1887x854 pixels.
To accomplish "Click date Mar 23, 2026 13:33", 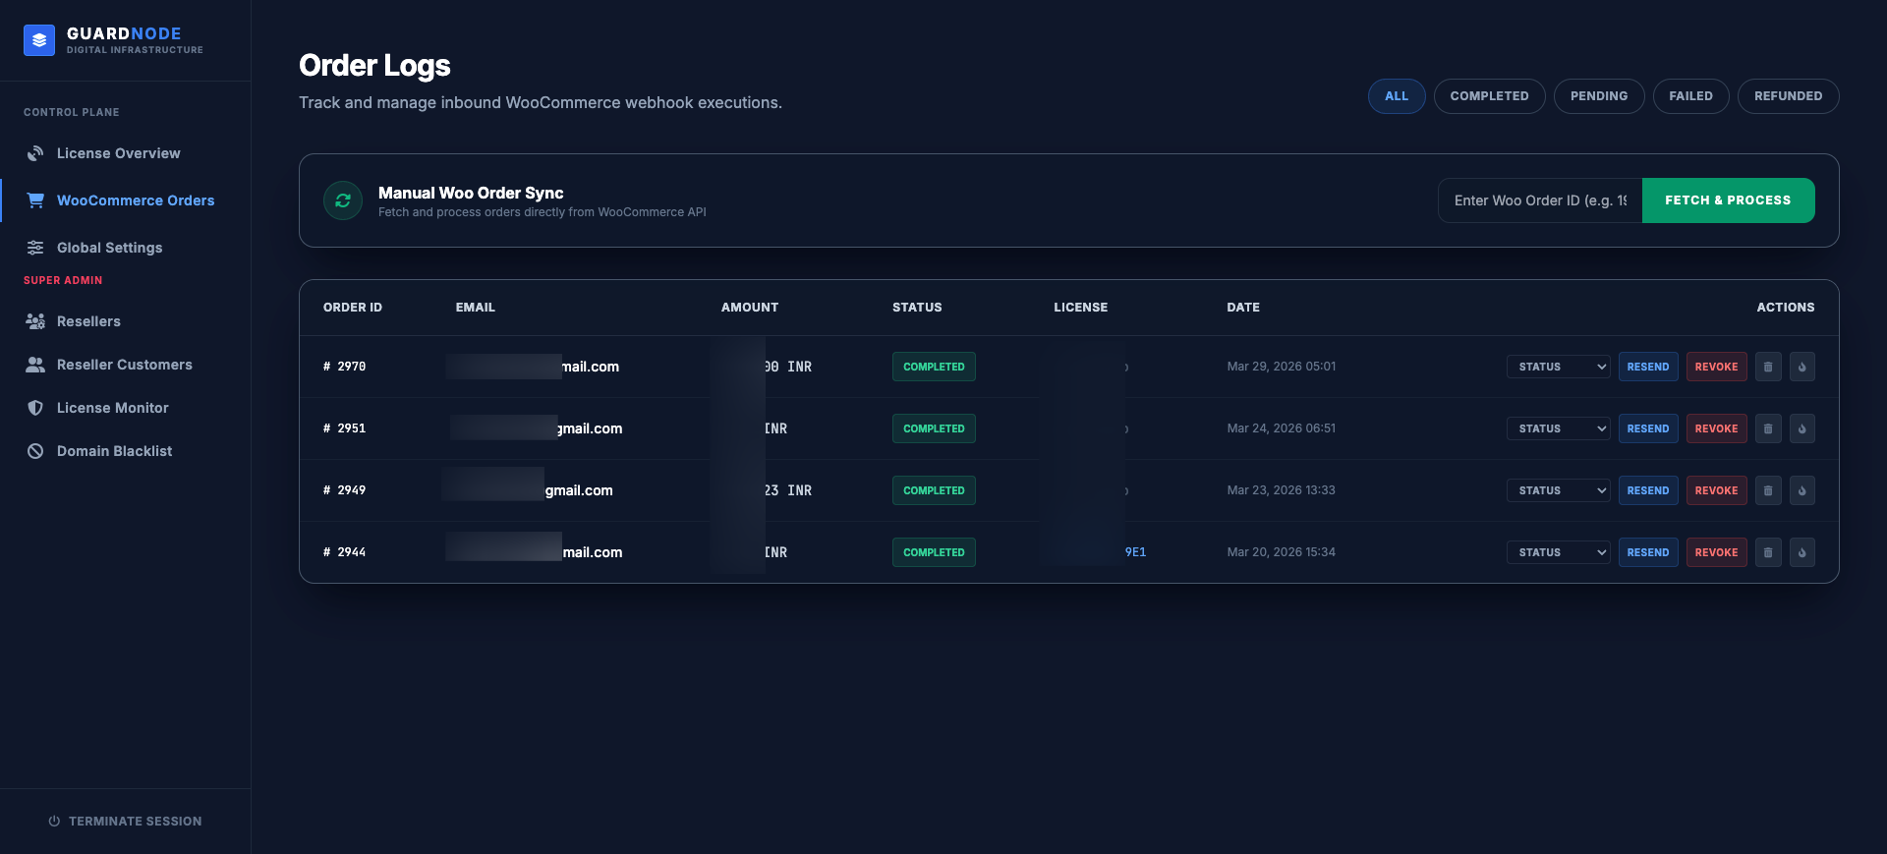I will click(1281, 490).
